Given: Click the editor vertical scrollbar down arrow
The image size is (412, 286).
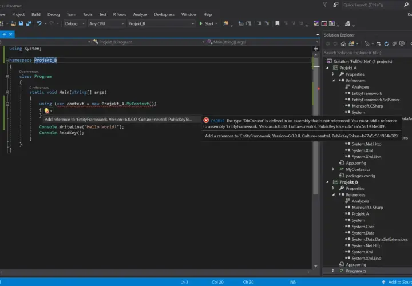Looking at the screenshot, I should [316, 266].
